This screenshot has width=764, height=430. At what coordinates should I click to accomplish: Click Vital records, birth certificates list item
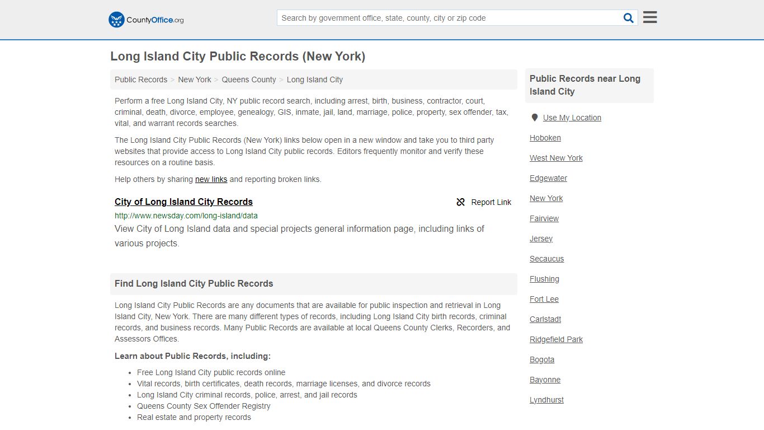(284, 384)
